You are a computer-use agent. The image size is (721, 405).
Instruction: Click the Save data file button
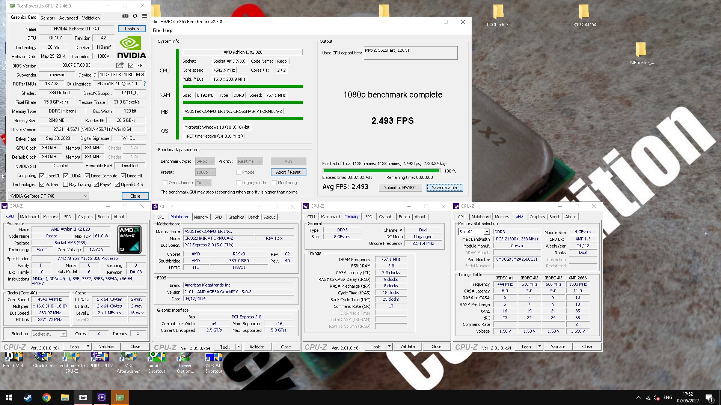coord(444,188)
